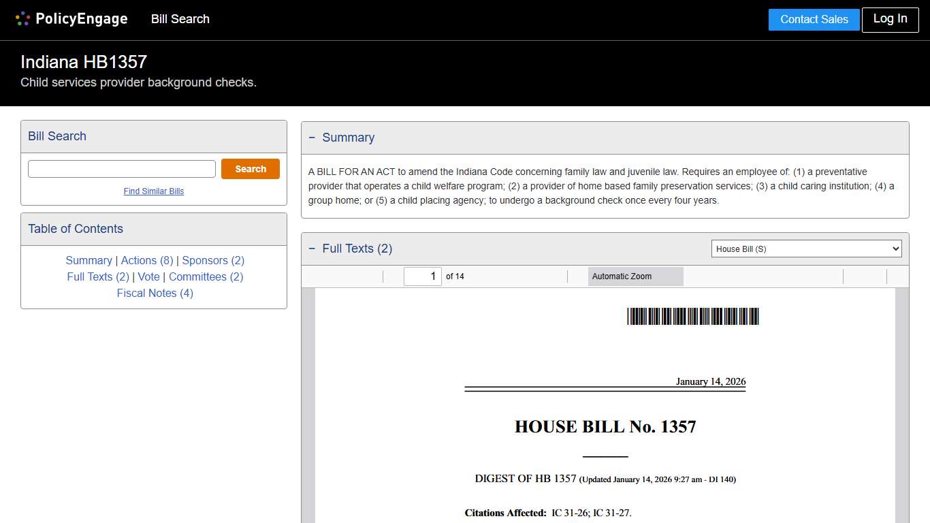Open the Bill Search navigation item
Image resolution: width=930 pixels, height=523 pixels.
coord(180,19)
